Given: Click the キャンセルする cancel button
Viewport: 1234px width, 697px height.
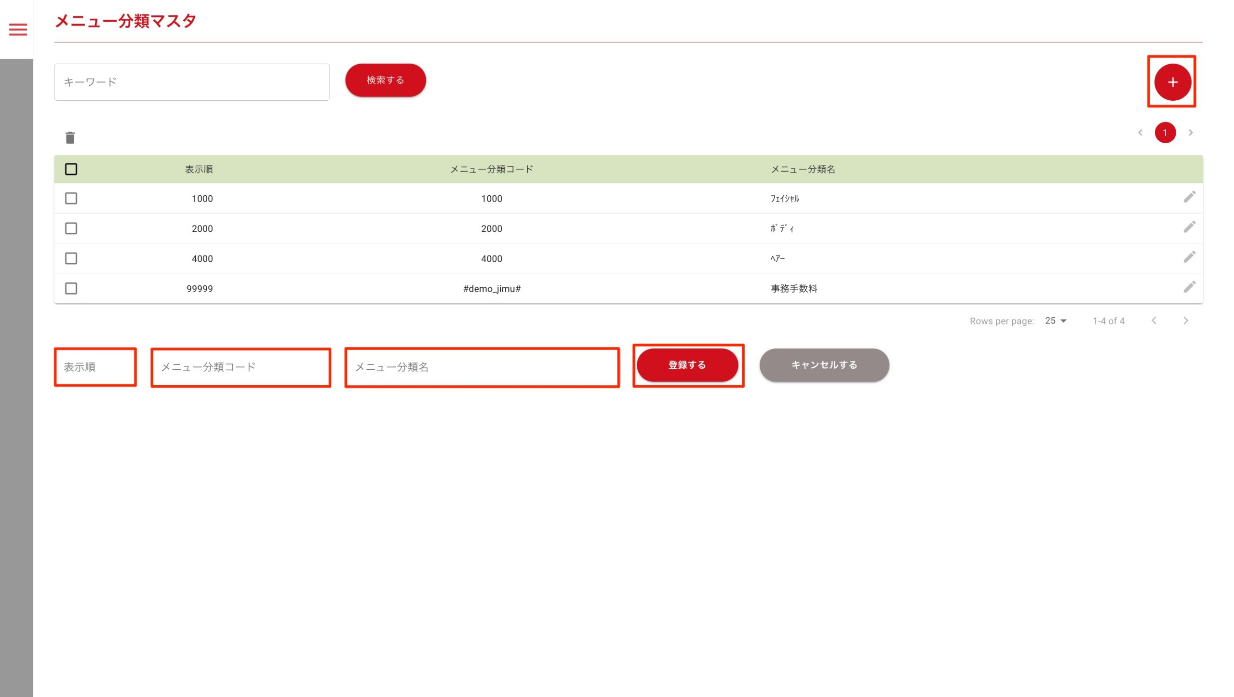Looking at the screenshot, I should pos(824,365).
